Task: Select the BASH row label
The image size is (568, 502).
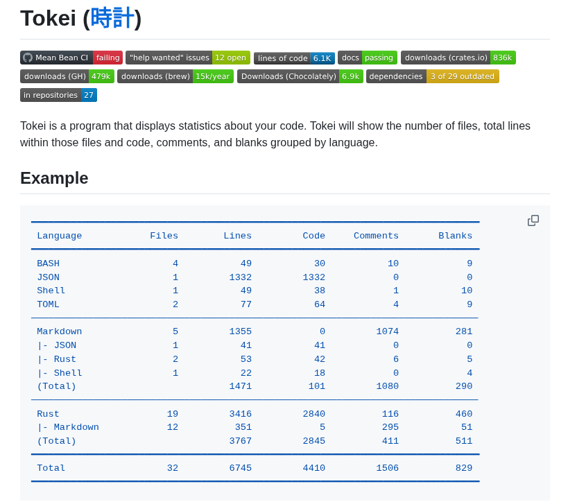Action: point(48,263)
